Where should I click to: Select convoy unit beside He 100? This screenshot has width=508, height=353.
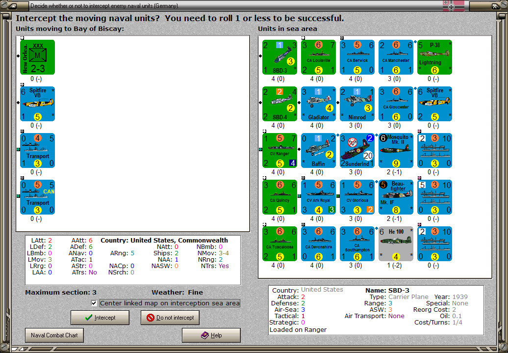point(435,244)
